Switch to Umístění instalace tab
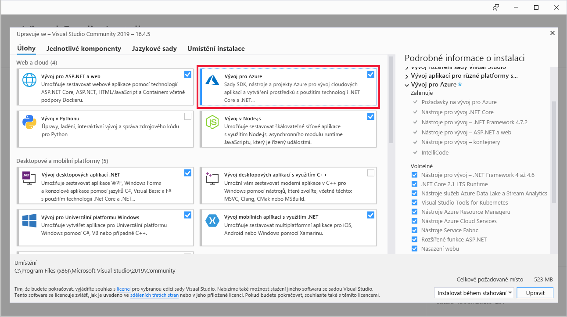Screen dimensions: 567x317 coord(216,49)
